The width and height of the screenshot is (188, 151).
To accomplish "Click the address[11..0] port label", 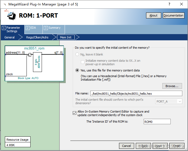I will click(15, 52).
